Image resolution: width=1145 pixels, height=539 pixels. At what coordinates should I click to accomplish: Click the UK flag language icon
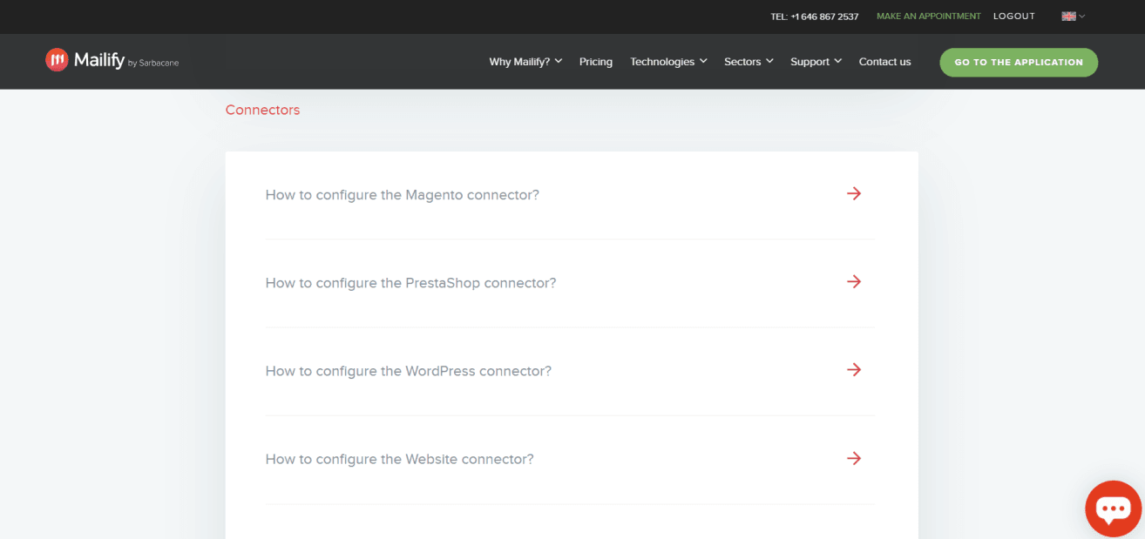click(x=1068, y=17)
